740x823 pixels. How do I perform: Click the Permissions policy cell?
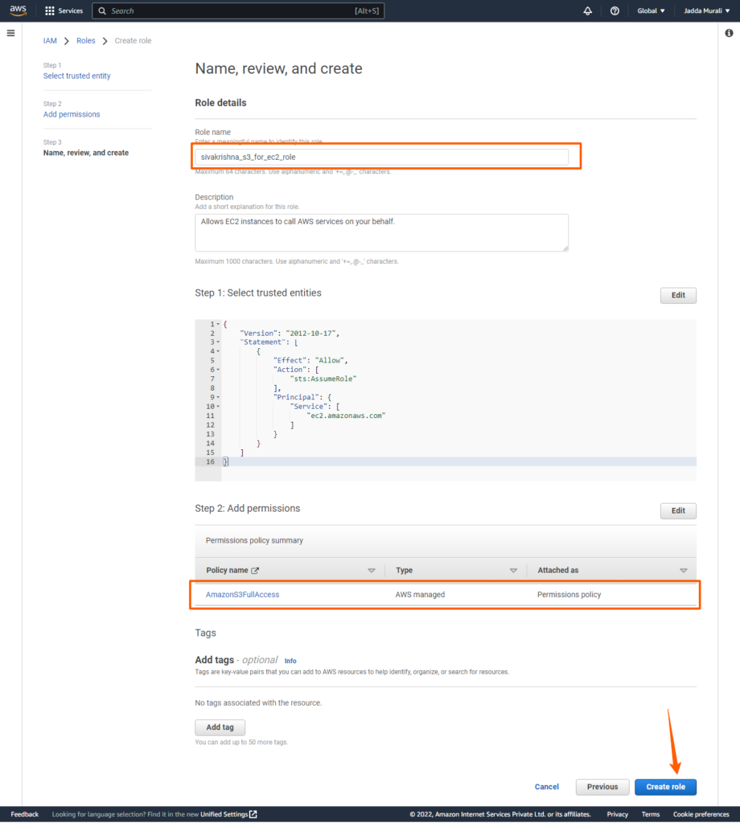[569, 595]
